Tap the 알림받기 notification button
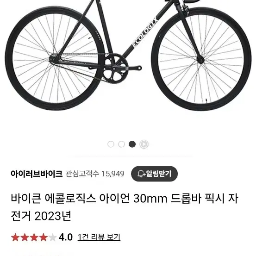256x256 pixels. 154,174
